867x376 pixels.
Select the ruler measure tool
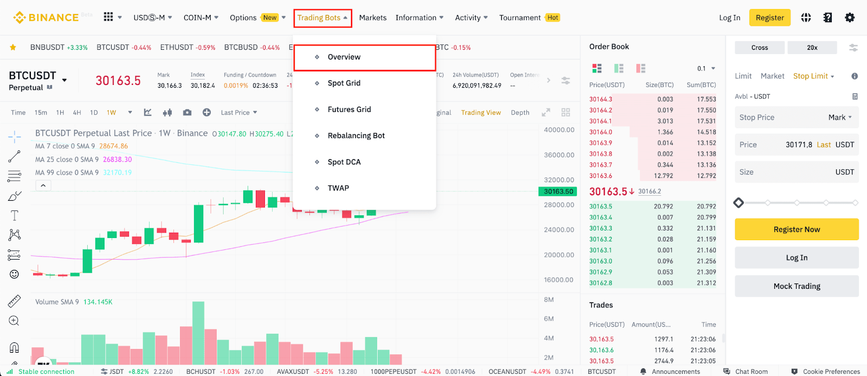tap(15, 301)
